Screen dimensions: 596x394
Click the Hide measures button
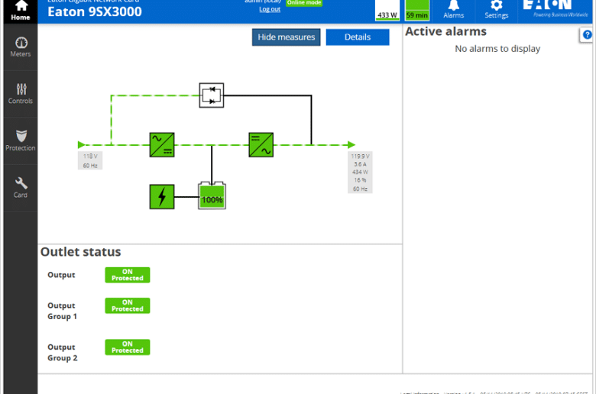287,37
